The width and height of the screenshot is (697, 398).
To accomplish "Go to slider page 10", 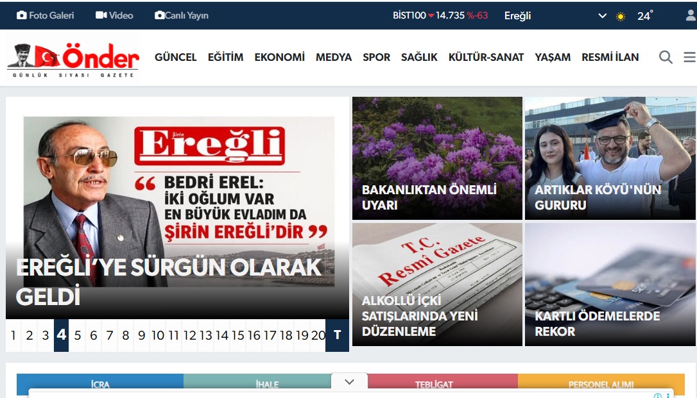I will point(157,335).
